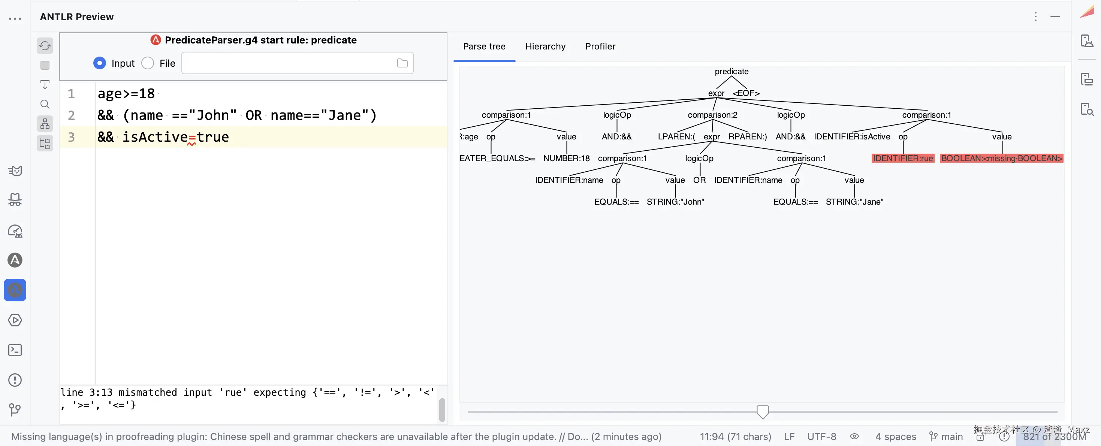Select the File radio button
The height and width of the screenshot is (446, 1101).
pyautogui.click(x=147, y=63)
